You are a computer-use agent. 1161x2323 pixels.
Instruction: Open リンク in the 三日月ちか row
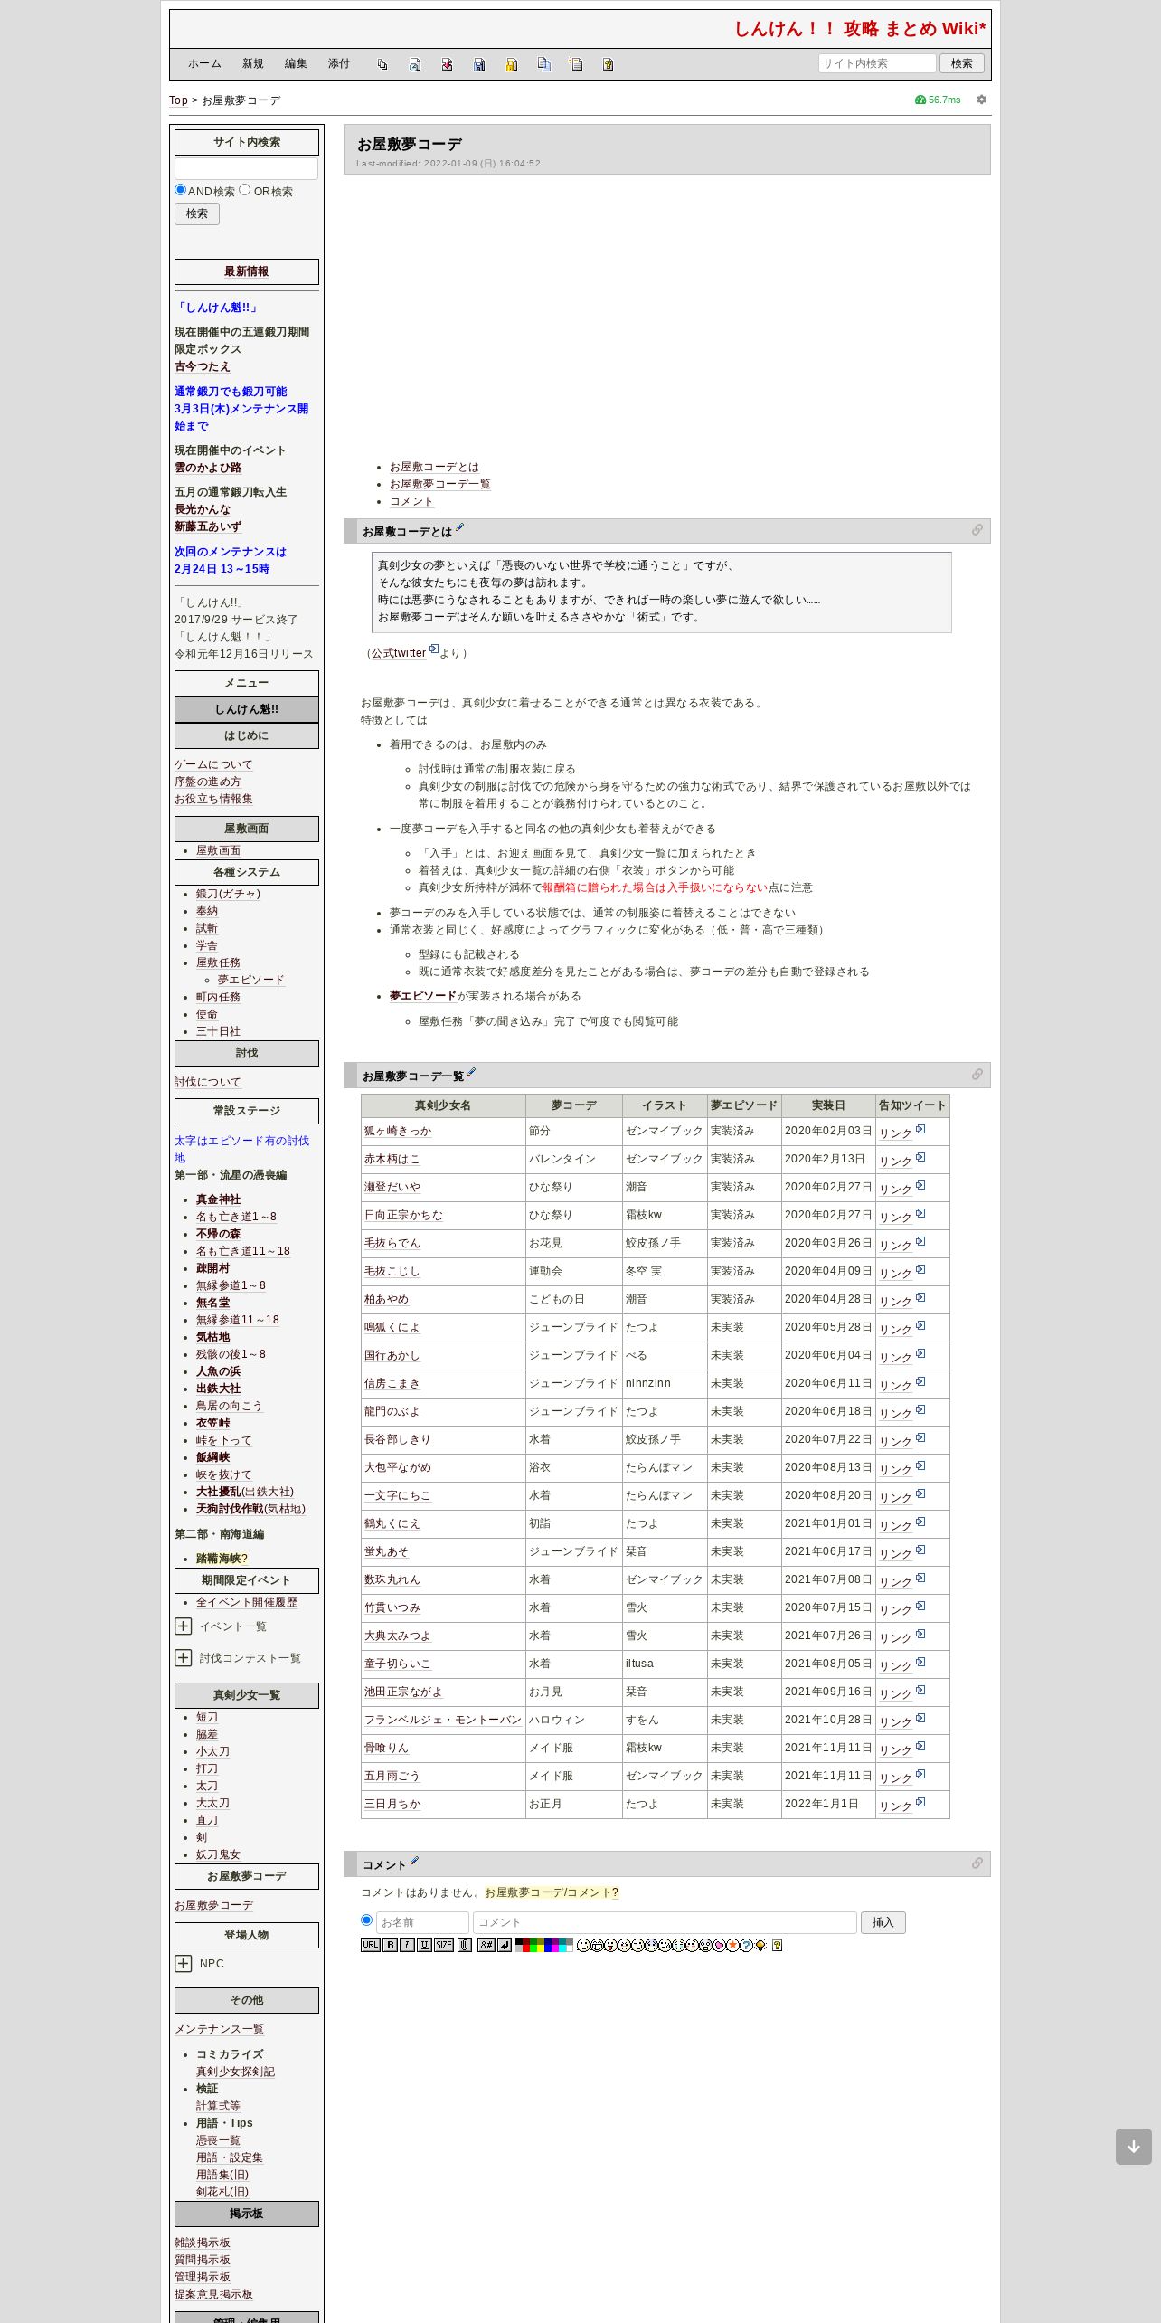tap(895, 1806)
